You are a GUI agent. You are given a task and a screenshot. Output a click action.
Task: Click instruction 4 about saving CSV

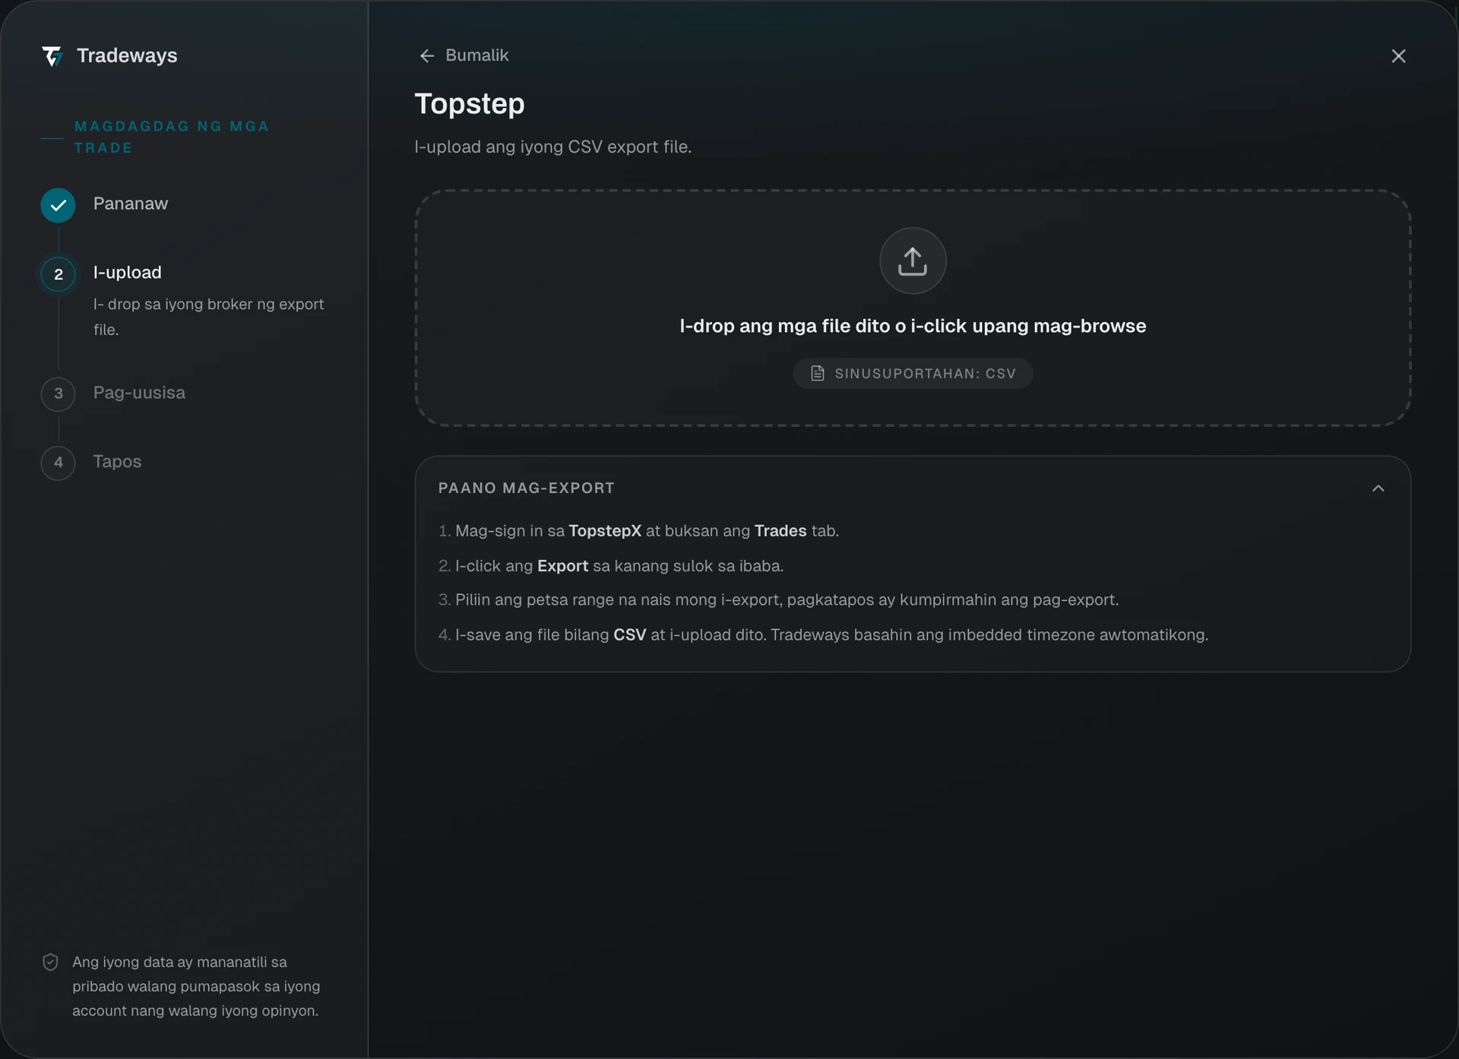[823, 635]
